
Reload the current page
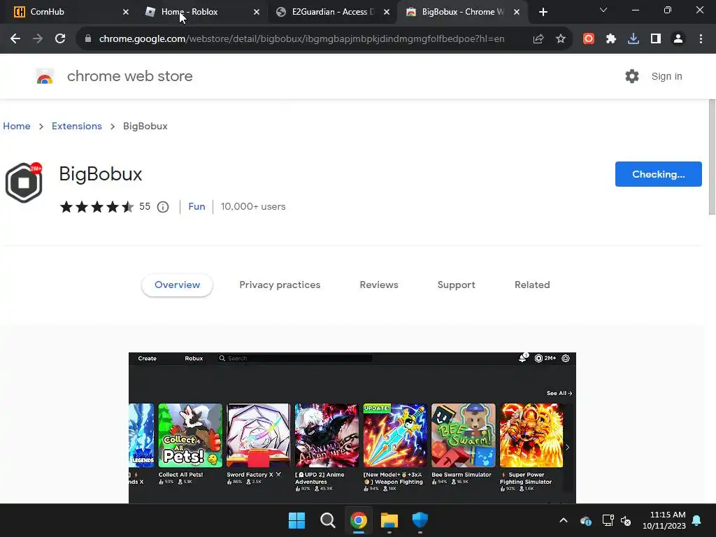tap(60, 39)
